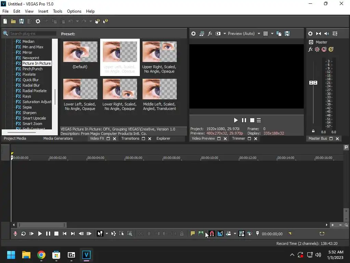The height and width of the screenshot is (263, 350).
Task: Toggle split screen view in preview
Action: pyautogui.click(x=218, y=34)
